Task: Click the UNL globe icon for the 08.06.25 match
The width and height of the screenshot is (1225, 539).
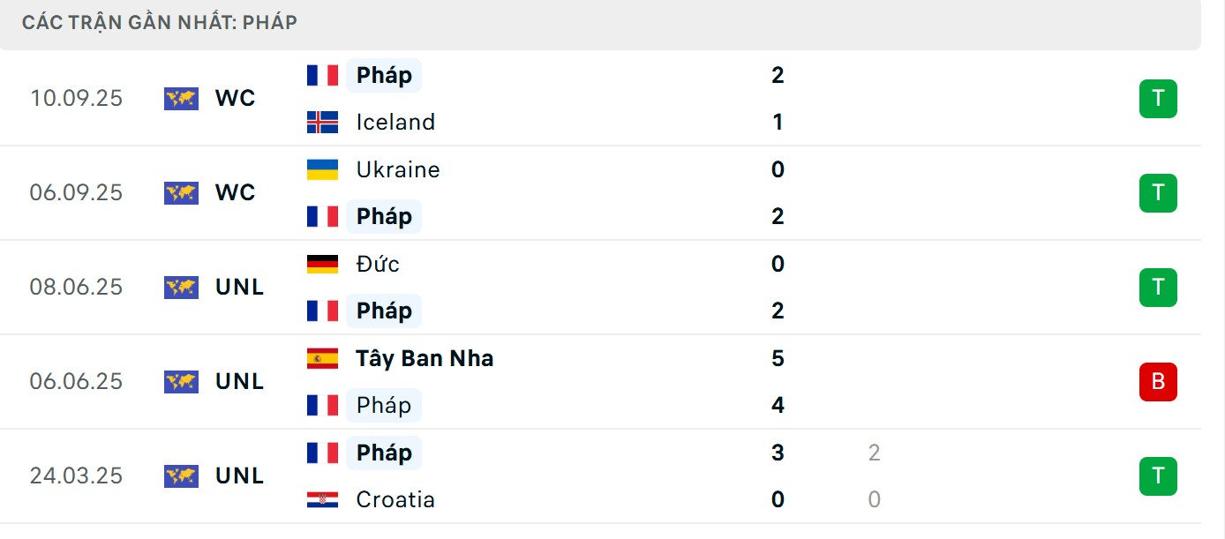Action: [180, 287]
